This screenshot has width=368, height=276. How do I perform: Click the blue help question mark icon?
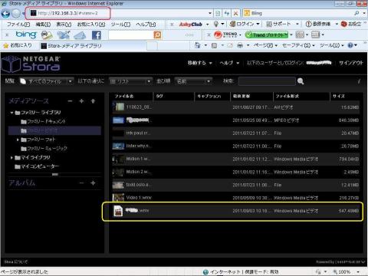pos(350,45)
